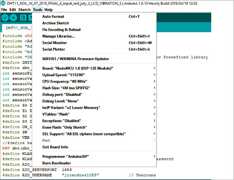Expand the CPU Frequency 80 MHz submenu

click(x=94, y=82)
